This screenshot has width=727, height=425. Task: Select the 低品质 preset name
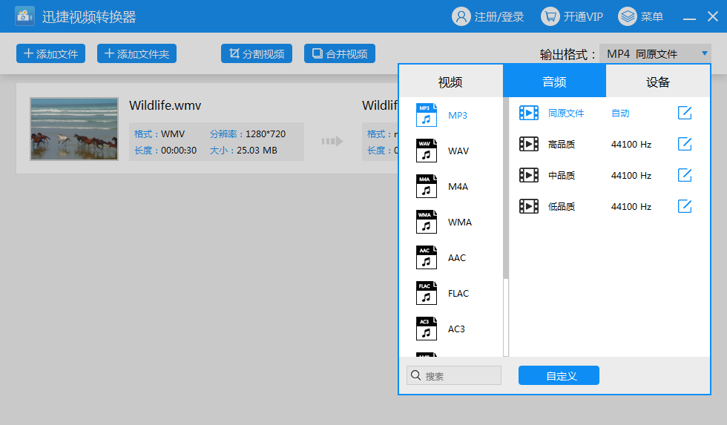coord(562,206)
